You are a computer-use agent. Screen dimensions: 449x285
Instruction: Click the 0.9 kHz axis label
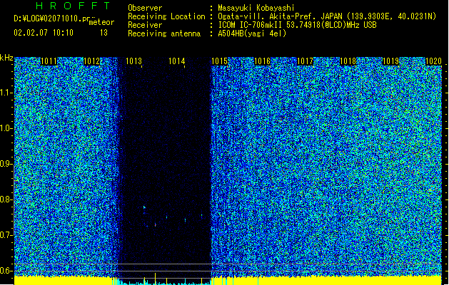6,164
